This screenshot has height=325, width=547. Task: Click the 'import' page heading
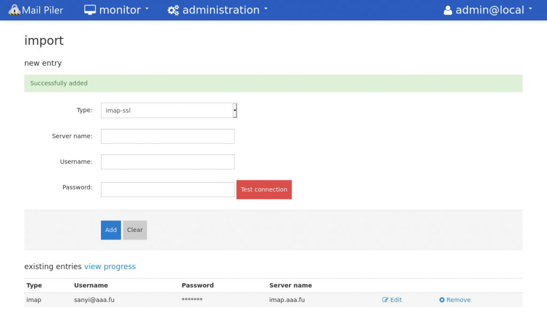click(44, 41)
